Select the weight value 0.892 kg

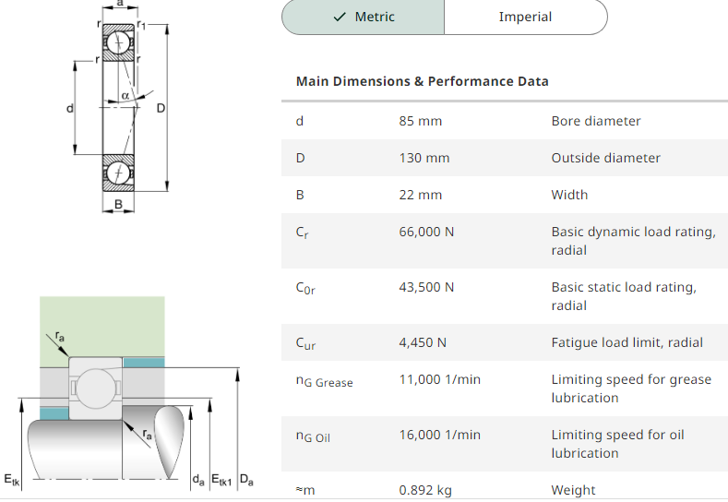[x=424, y=490]
